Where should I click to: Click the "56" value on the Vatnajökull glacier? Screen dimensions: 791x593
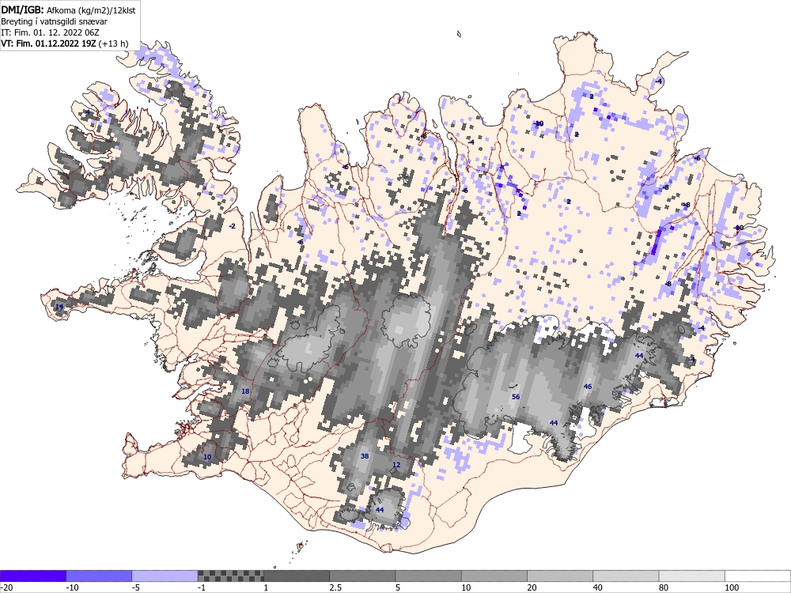pos(516,397)
